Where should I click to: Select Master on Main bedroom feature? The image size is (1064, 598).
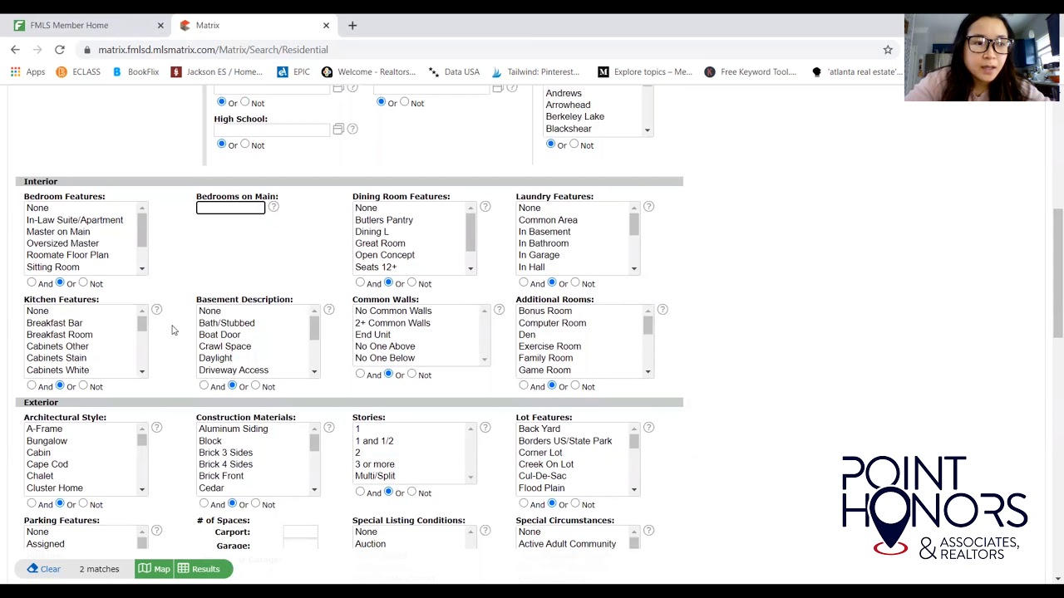coord(58,232)
